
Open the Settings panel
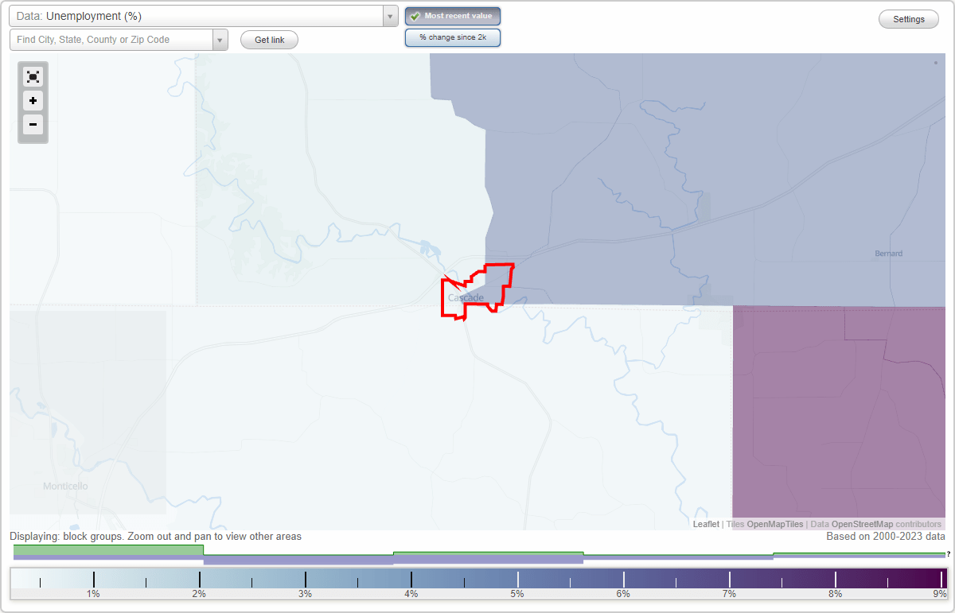pyautogui.click(x=908, y=18)
